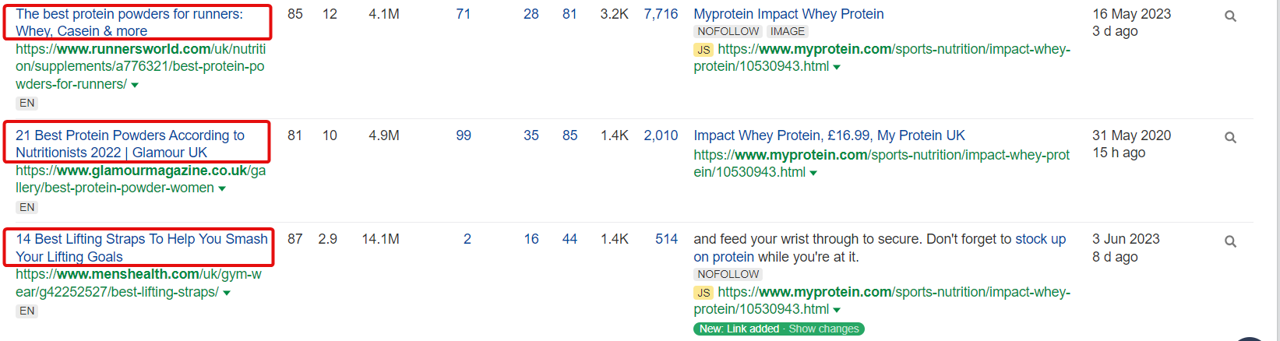Click the magnifier icon in the Glamour UK row
Image resolution: width=1280 pixels, height=341 pixels.
(1230, 137)
